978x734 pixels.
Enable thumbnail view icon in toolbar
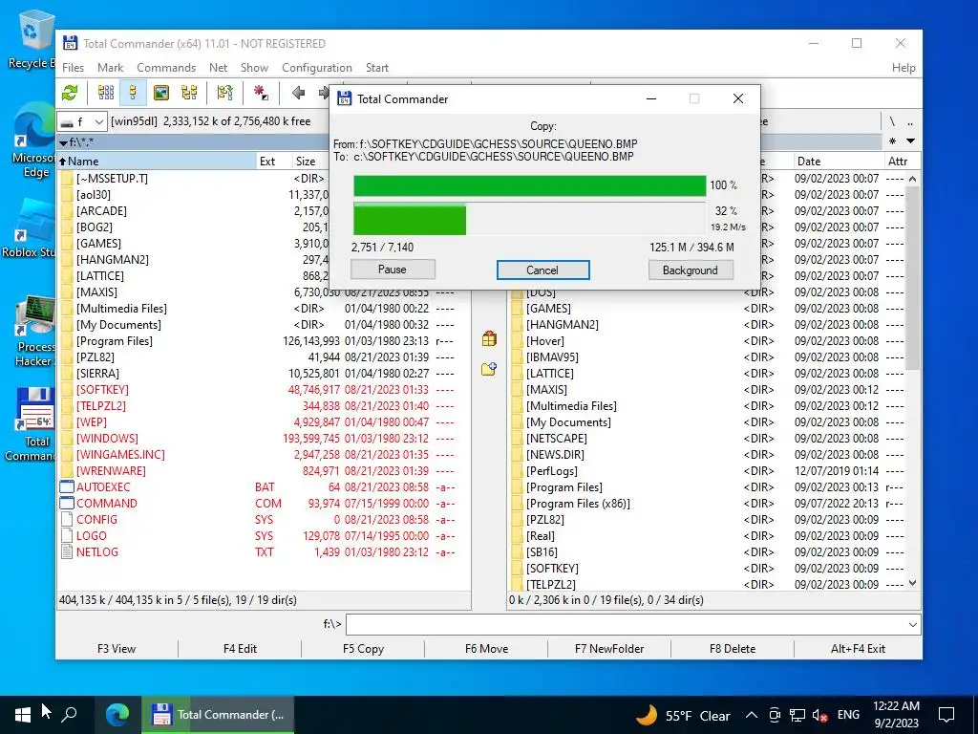click(160, 93)
